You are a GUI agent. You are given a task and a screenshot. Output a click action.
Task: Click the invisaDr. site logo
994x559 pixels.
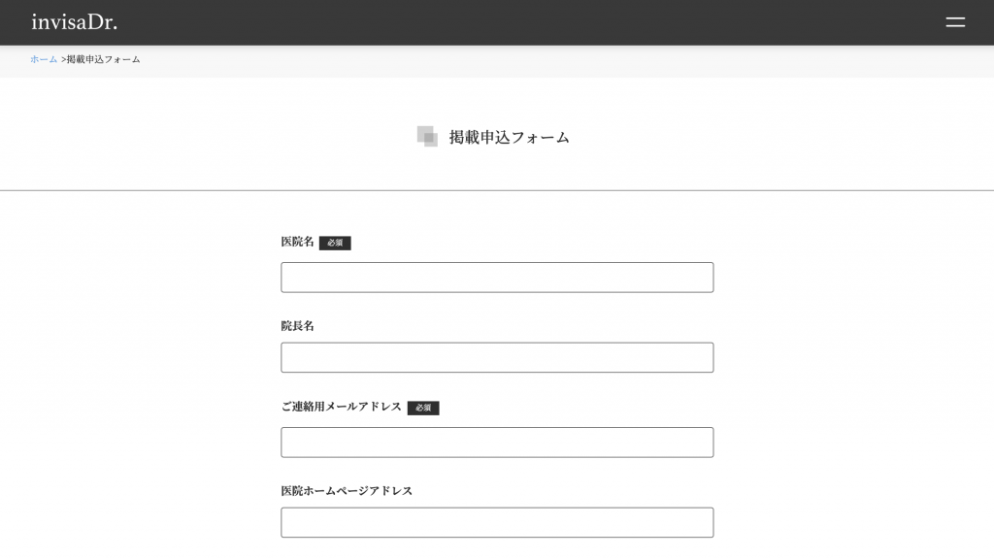pos(74,21)
